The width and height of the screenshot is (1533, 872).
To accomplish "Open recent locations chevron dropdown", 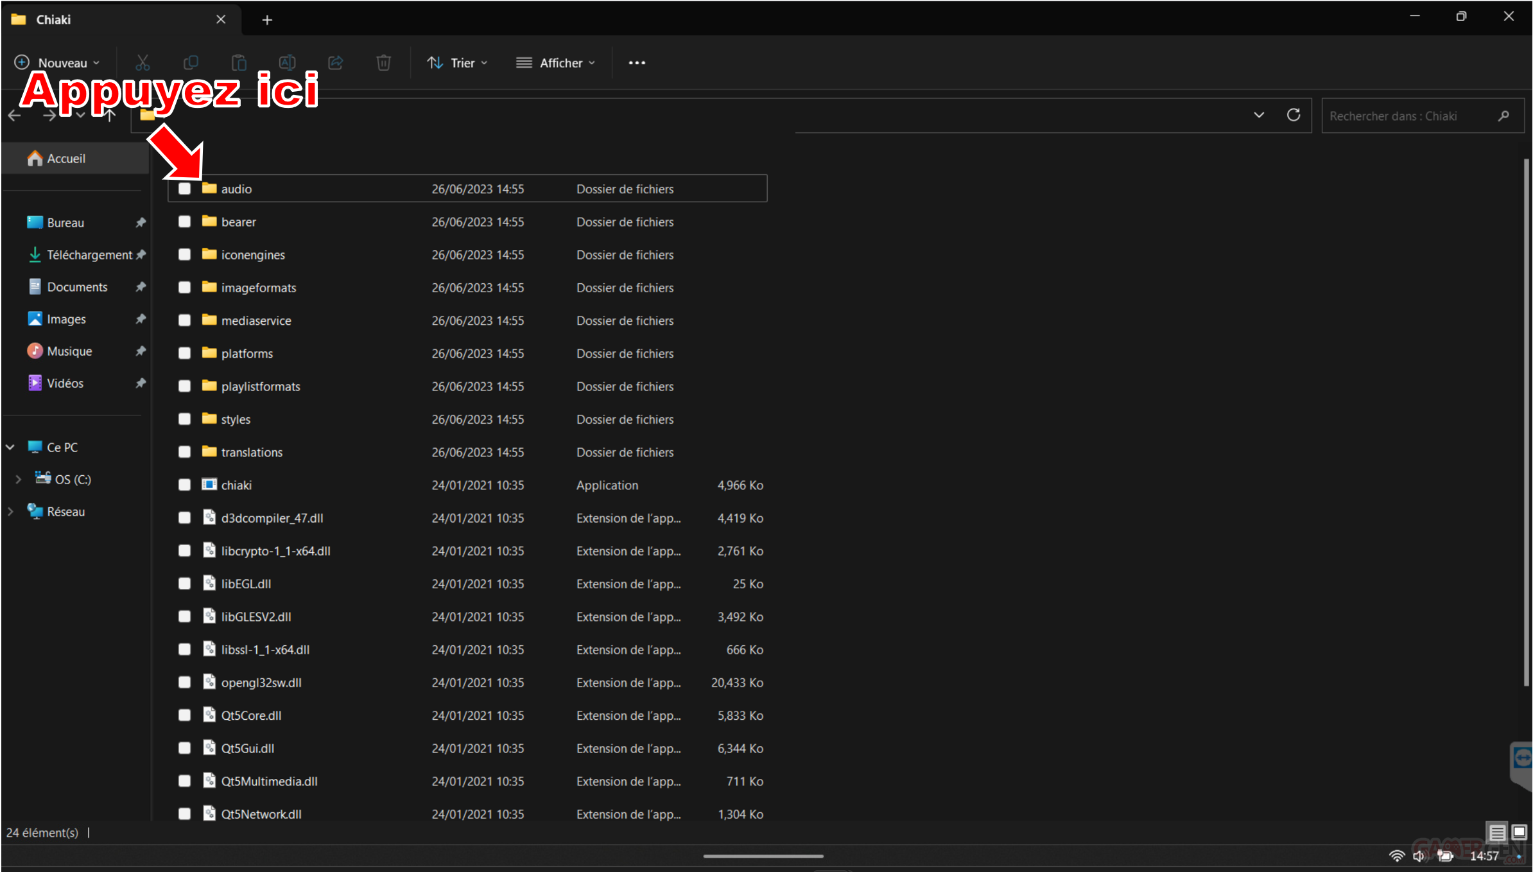I will pos(80,116).
